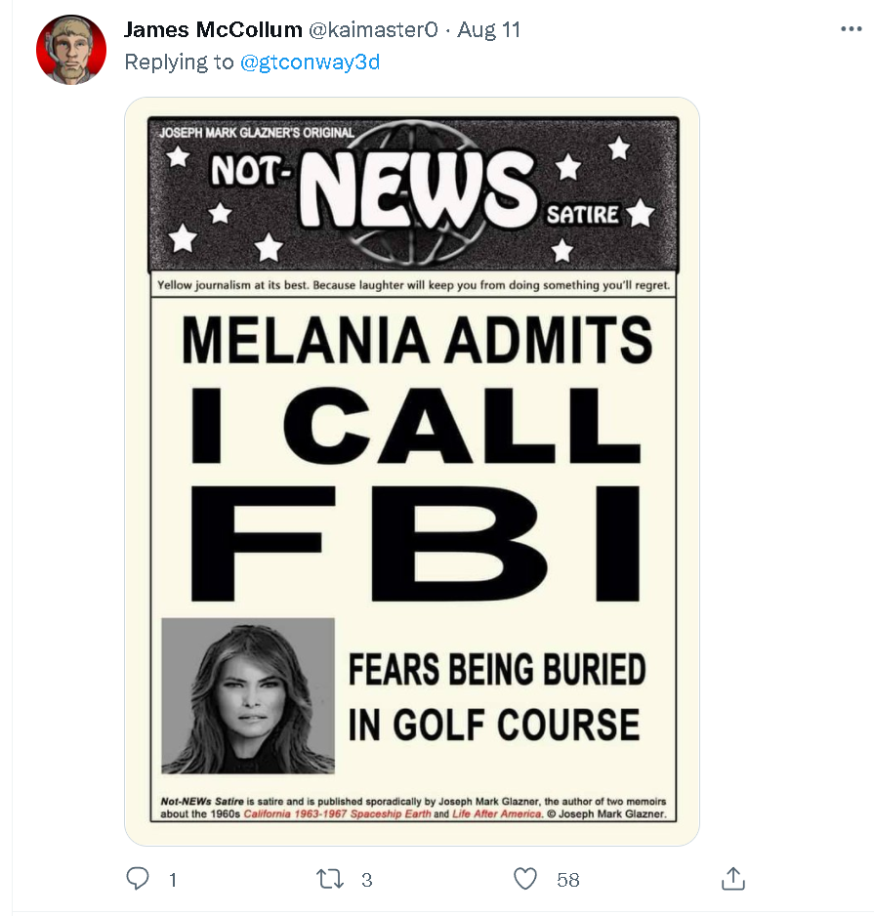Retweet this post using the retweet icon
The image size is (874, 916).
(330, 879)
